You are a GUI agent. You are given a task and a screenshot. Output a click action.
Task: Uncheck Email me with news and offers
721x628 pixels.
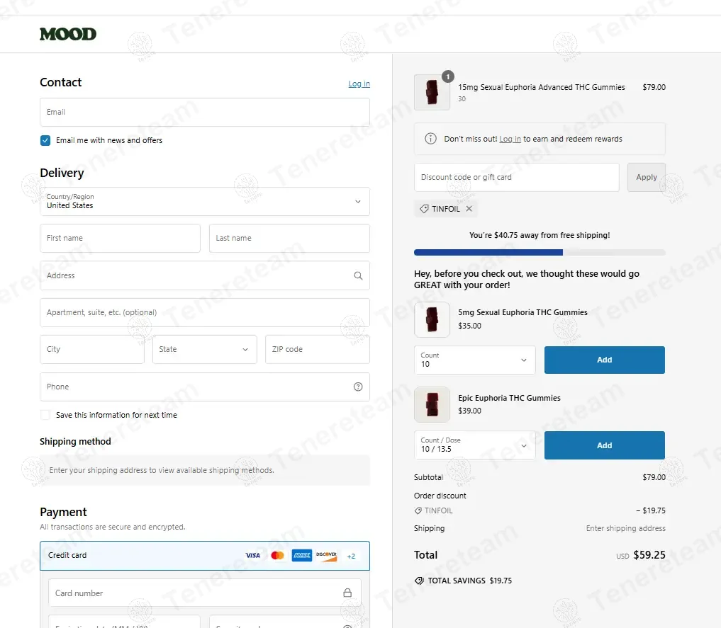coord(45,140)
